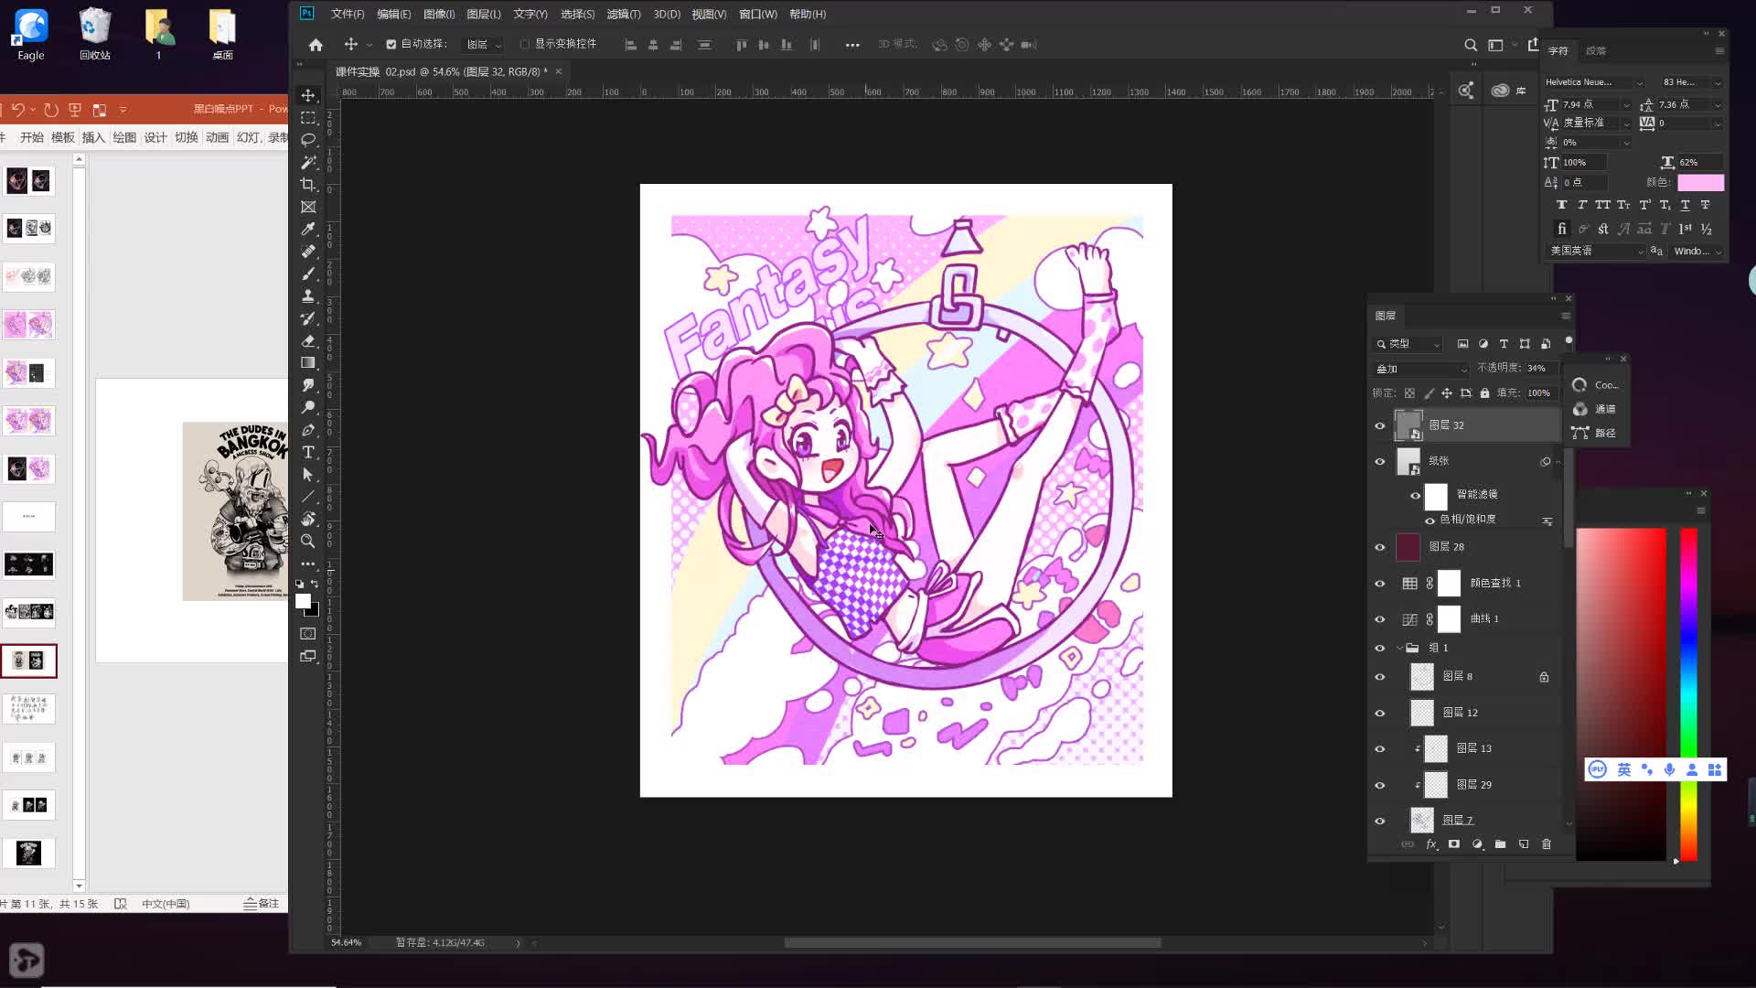The height and width of the screenshot is (988, 1756).
Task: Collapse the 组 1 group arrow
Action: [x=1399, y=648]
